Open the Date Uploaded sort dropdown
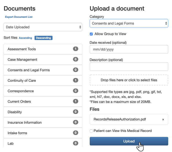 [x=43, y=27]
